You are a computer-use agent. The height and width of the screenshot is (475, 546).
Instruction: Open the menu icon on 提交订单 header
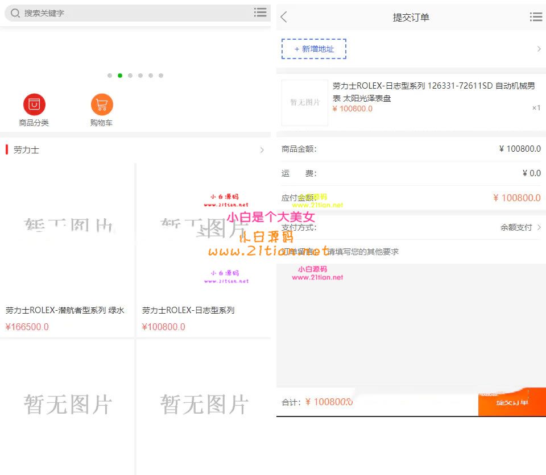(x=536, y=16)
